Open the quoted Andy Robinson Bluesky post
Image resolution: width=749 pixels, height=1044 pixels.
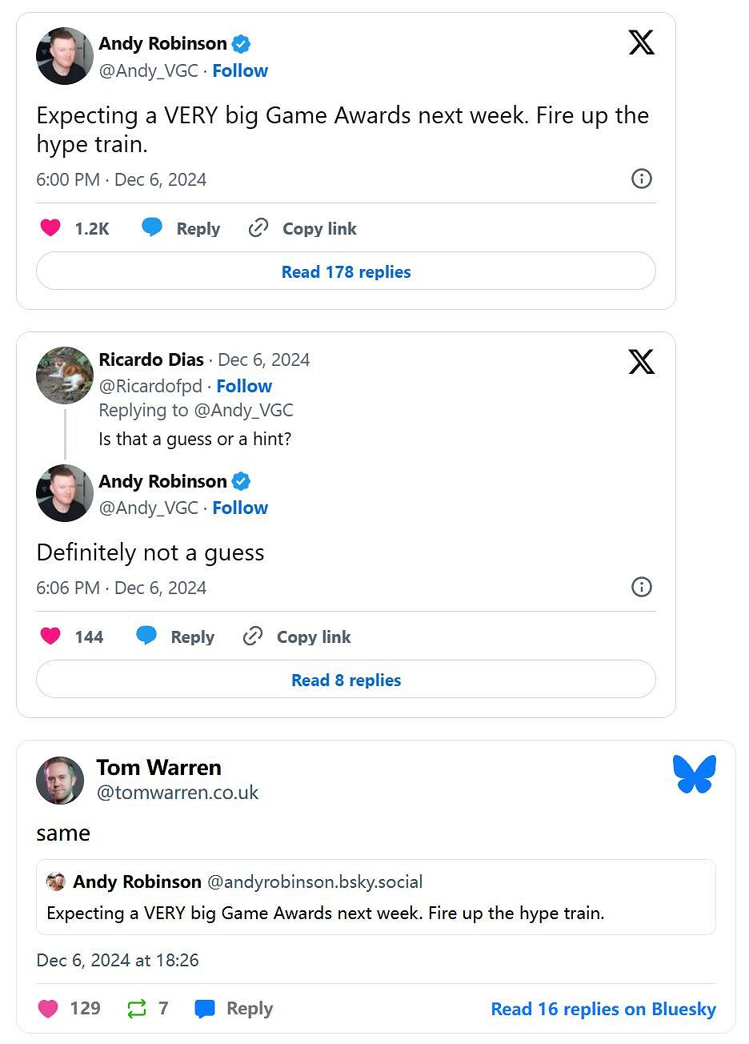tap(375, 897)
